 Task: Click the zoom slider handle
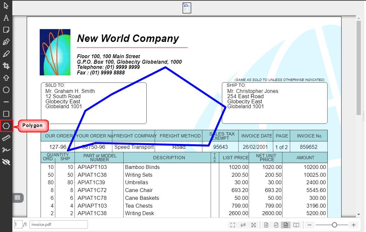pyautogui.click(x=335, y=225)
